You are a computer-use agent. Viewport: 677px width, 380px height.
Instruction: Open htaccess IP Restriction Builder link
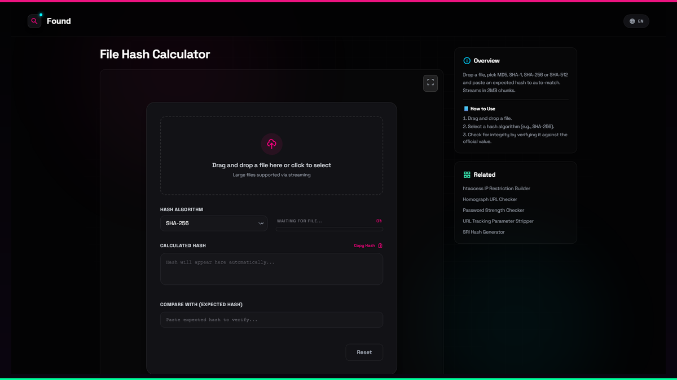(496, 189)
